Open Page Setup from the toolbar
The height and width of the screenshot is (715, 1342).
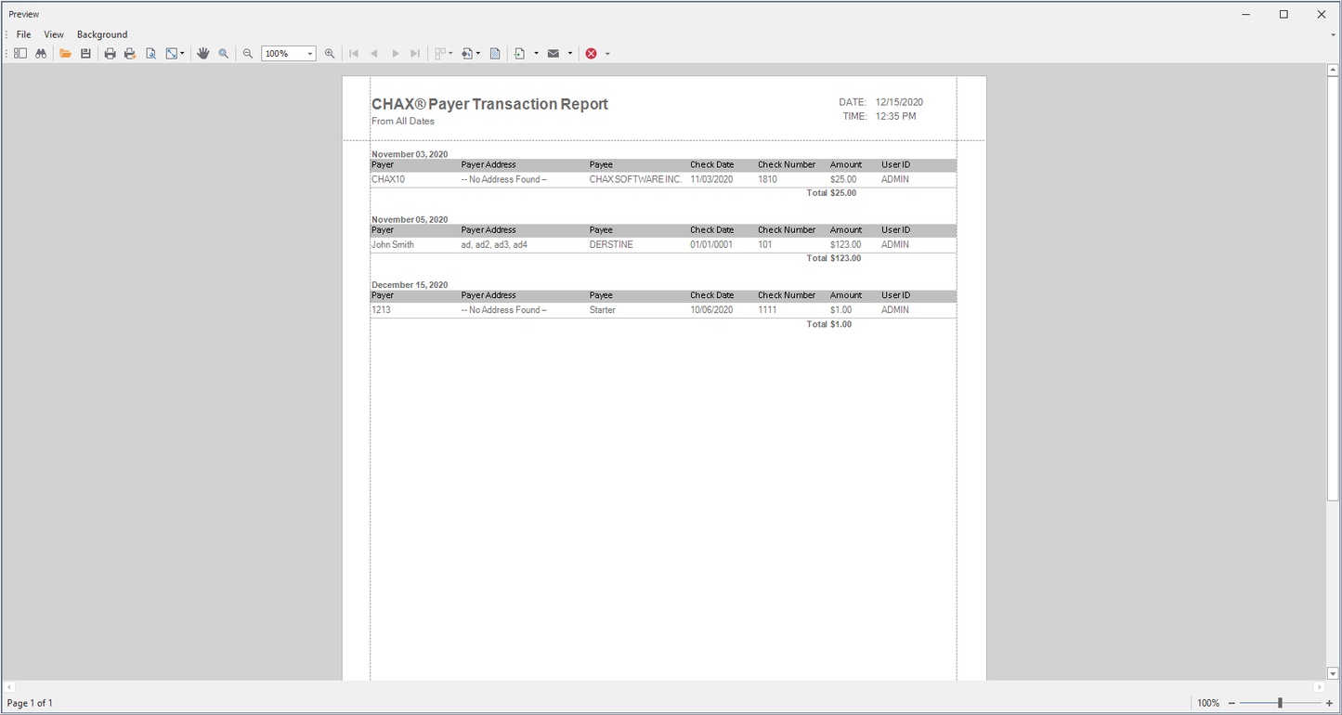(x=150, y=54)
